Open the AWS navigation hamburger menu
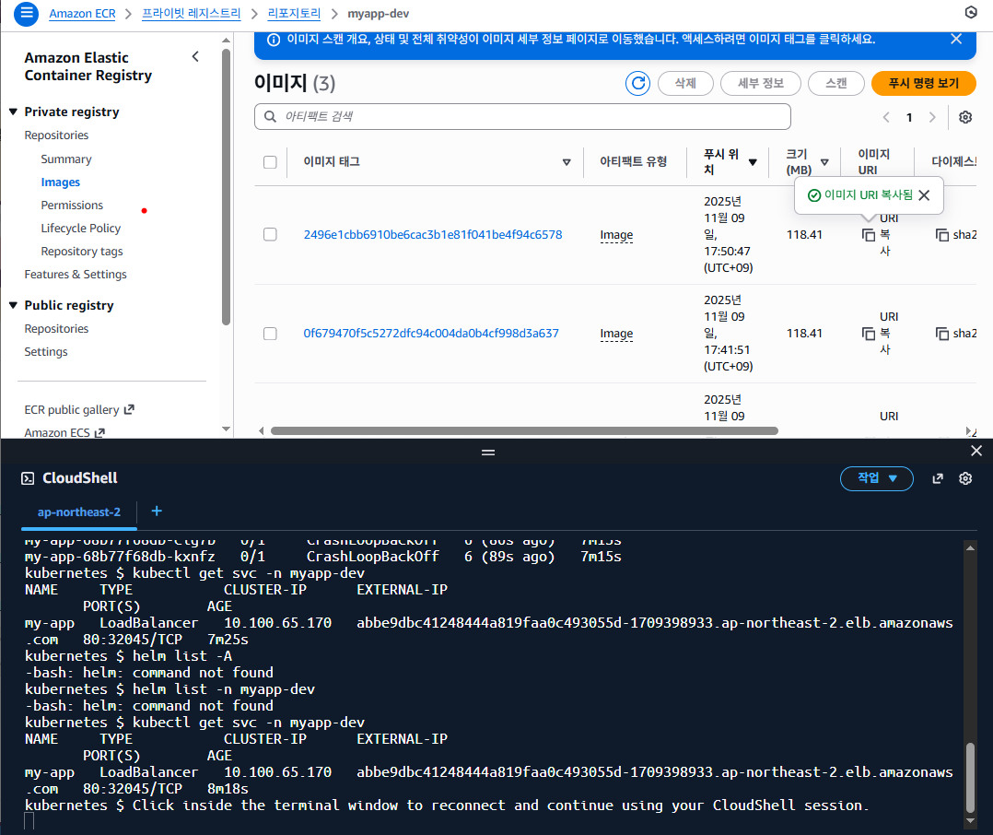 27,13
